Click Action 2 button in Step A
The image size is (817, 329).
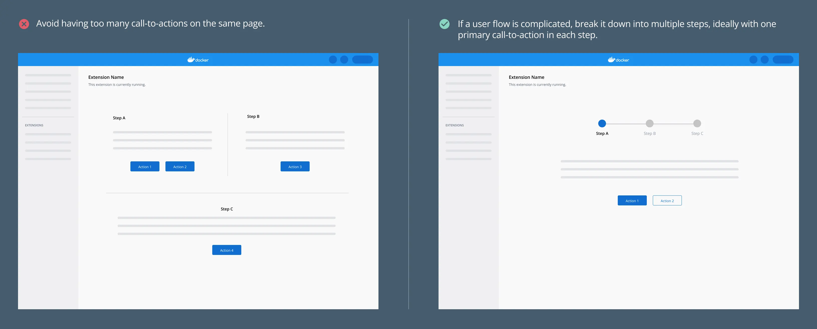point(180,167)
